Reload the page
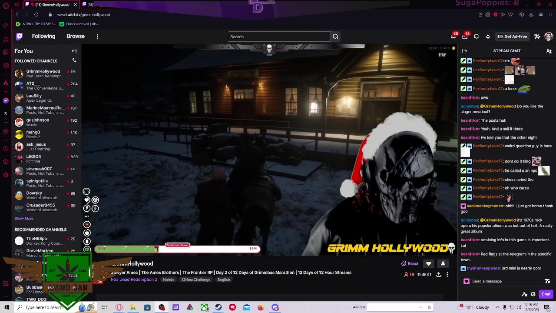The height and width of the screenshot is (313, 556). point(36,14)
